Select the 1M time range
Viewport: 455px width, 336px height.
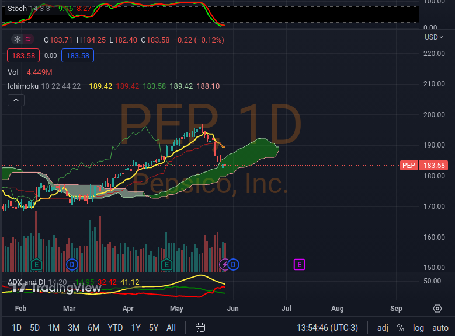54,328
